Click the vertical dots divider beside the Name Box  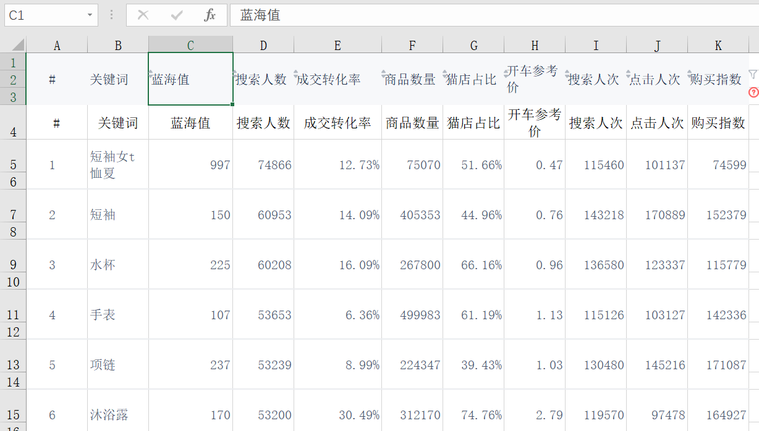pyautogui.click(x=112, y=15)
